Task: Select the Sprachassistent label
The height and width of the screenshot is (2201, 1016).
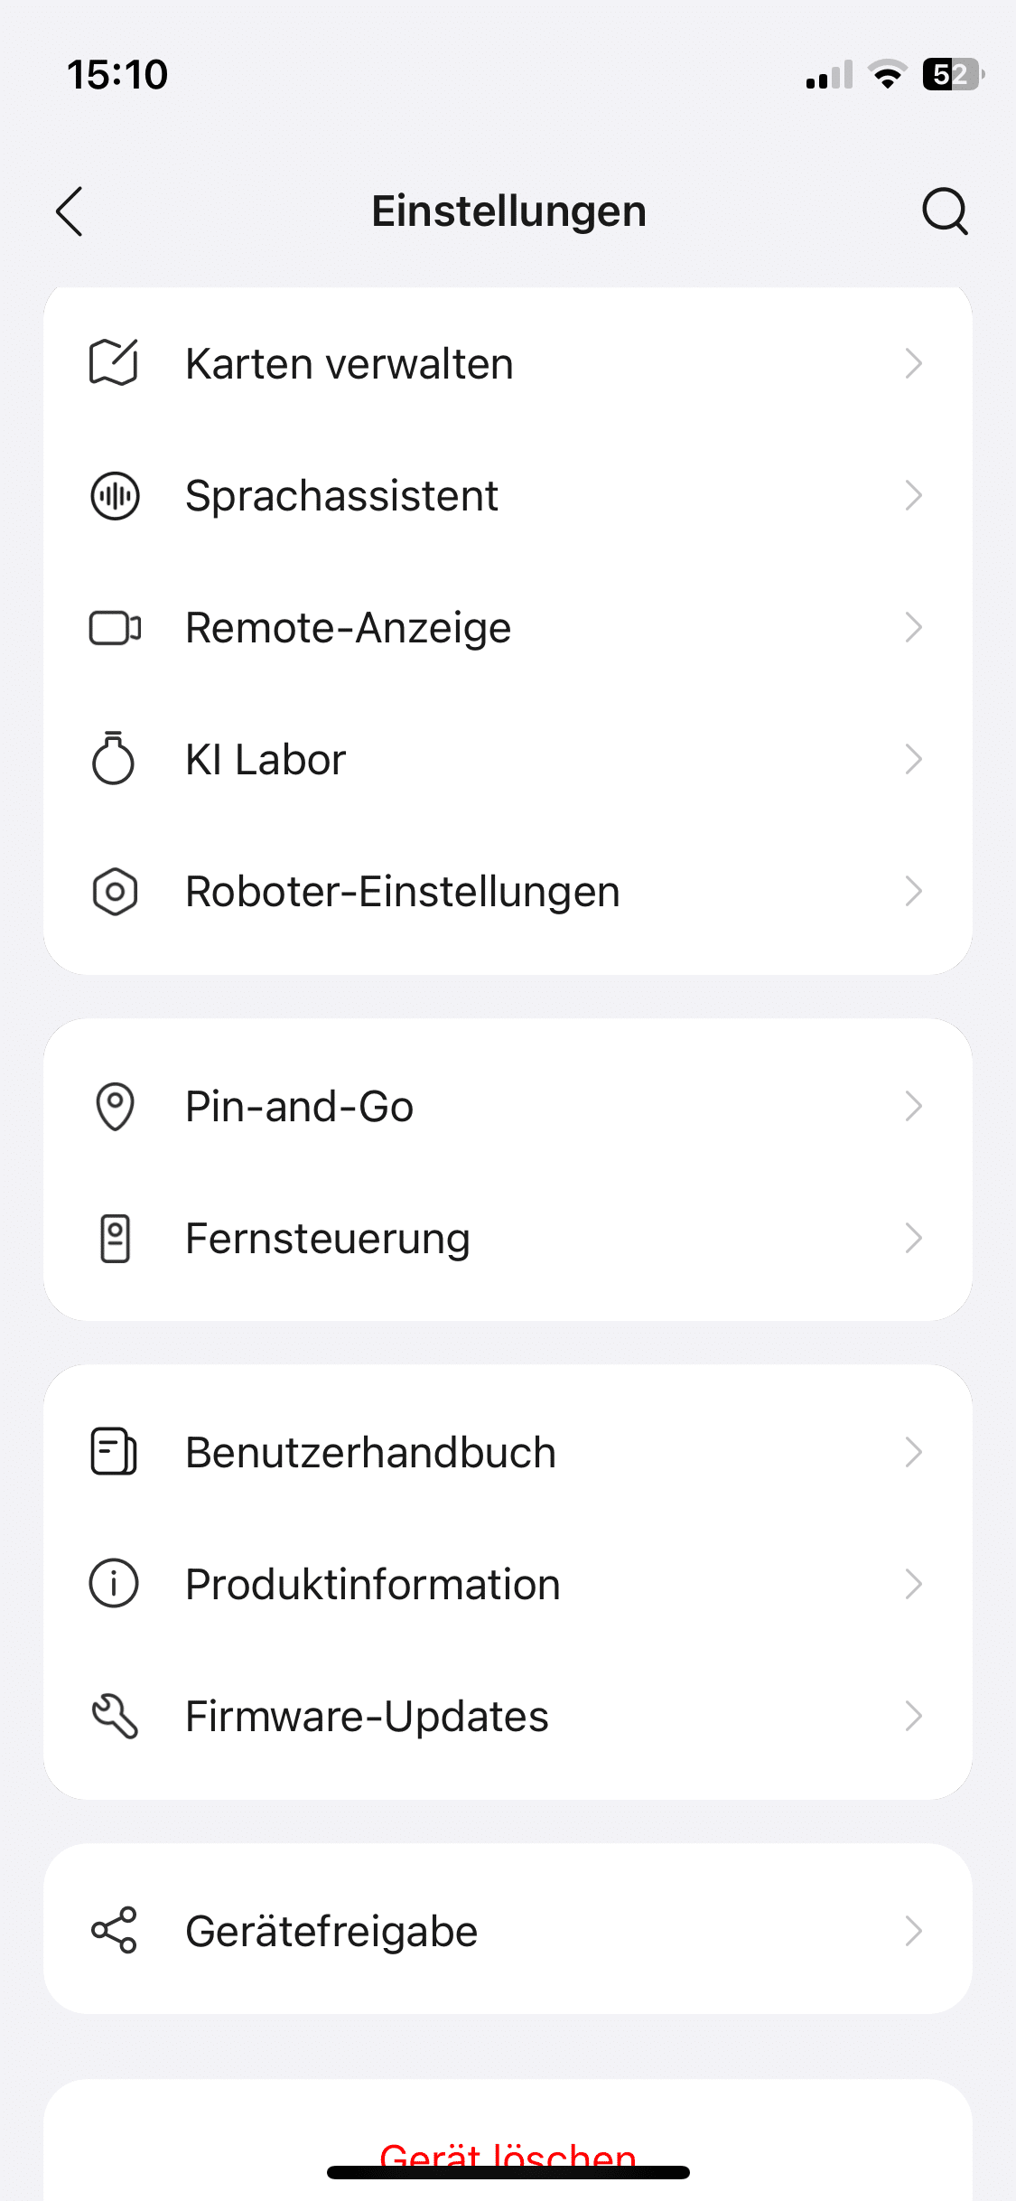Action: click(341, 496)
